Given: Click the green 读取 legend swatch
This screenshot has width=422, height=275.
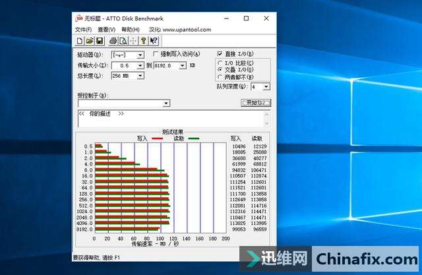Looking at the screenshot, I should (194, 138).
